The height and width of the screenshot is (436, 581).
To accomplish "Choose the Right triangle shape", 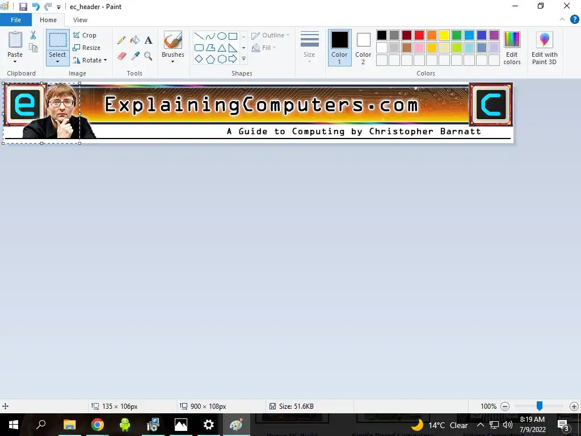I will (x=233, y=48).
